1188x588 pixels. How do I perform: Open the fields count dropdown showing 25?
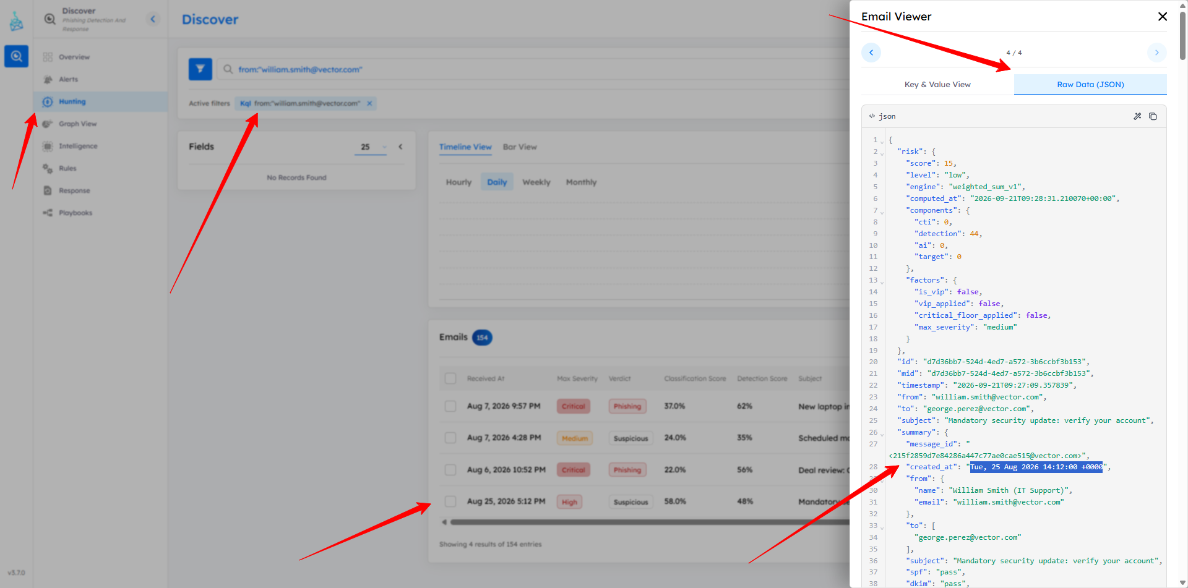coord(371,147)
